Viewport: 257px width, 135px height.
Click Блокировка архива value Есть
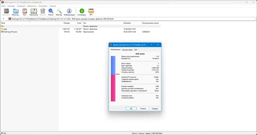pos(157,91)
